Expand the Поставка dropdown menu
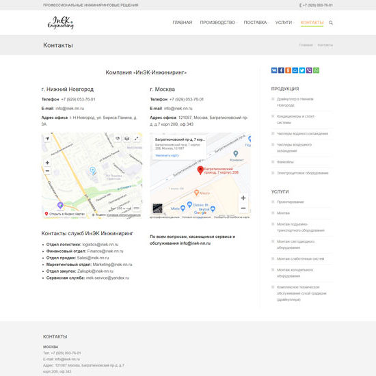The width and height of the screenshot is (376, 376). click(256, 23)
